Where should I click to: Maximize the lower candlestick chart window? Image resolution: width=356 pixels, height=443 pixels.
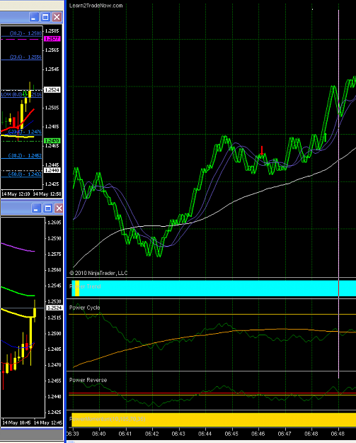pos(47,208)
